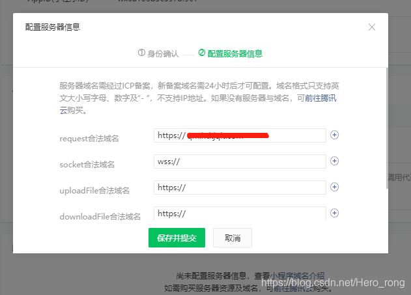Focus the uploadFile合法域名 https:// input field

(240, 188)
